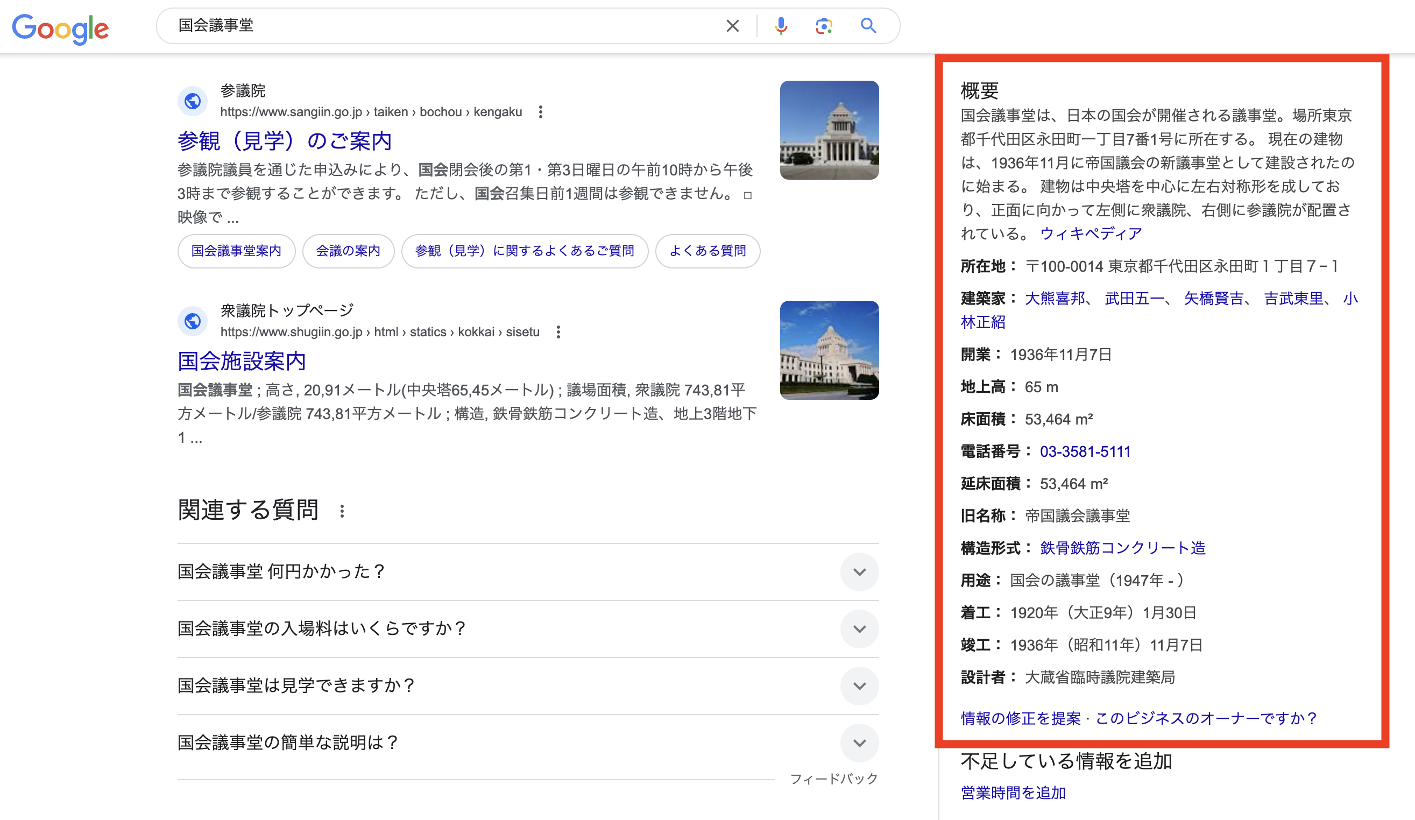The height and width of the screenshot is (820, 1415).
Task: Expand the question 国会議事堂は見学できますか？
Action: 528,686
